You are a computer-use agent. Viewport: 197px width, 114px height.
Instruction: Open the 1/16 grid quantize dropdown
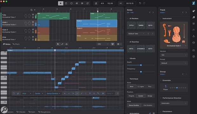(103, 44)
